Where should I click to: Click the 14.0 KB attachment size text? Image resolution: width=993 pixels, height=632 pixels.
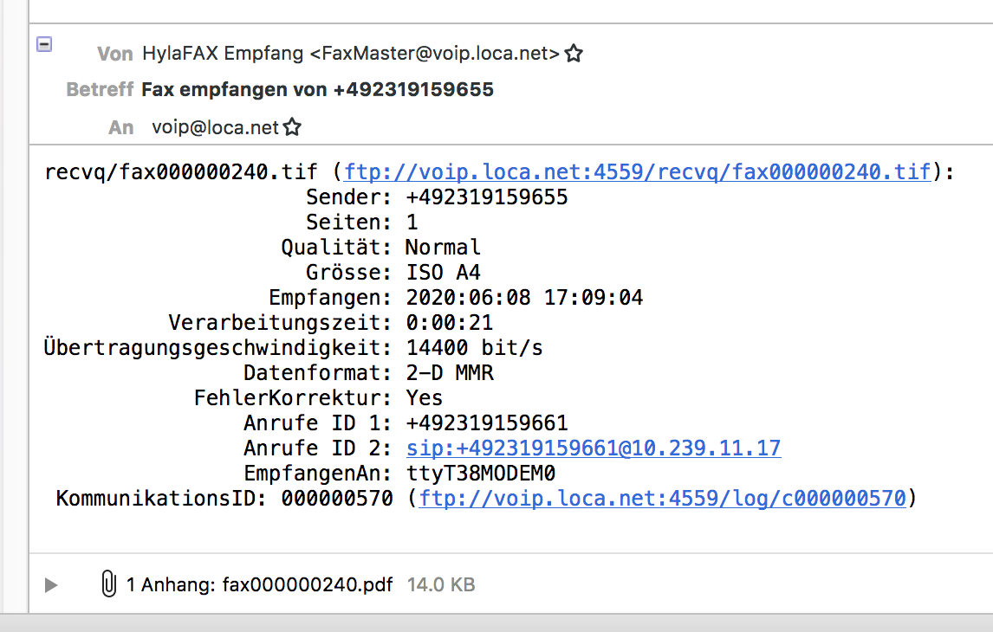tap(441, 584)
